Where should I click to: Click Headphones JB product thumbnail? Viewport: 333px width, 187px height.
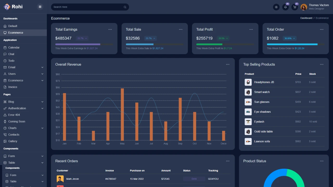pyautogui.click(x=248, y=82)
